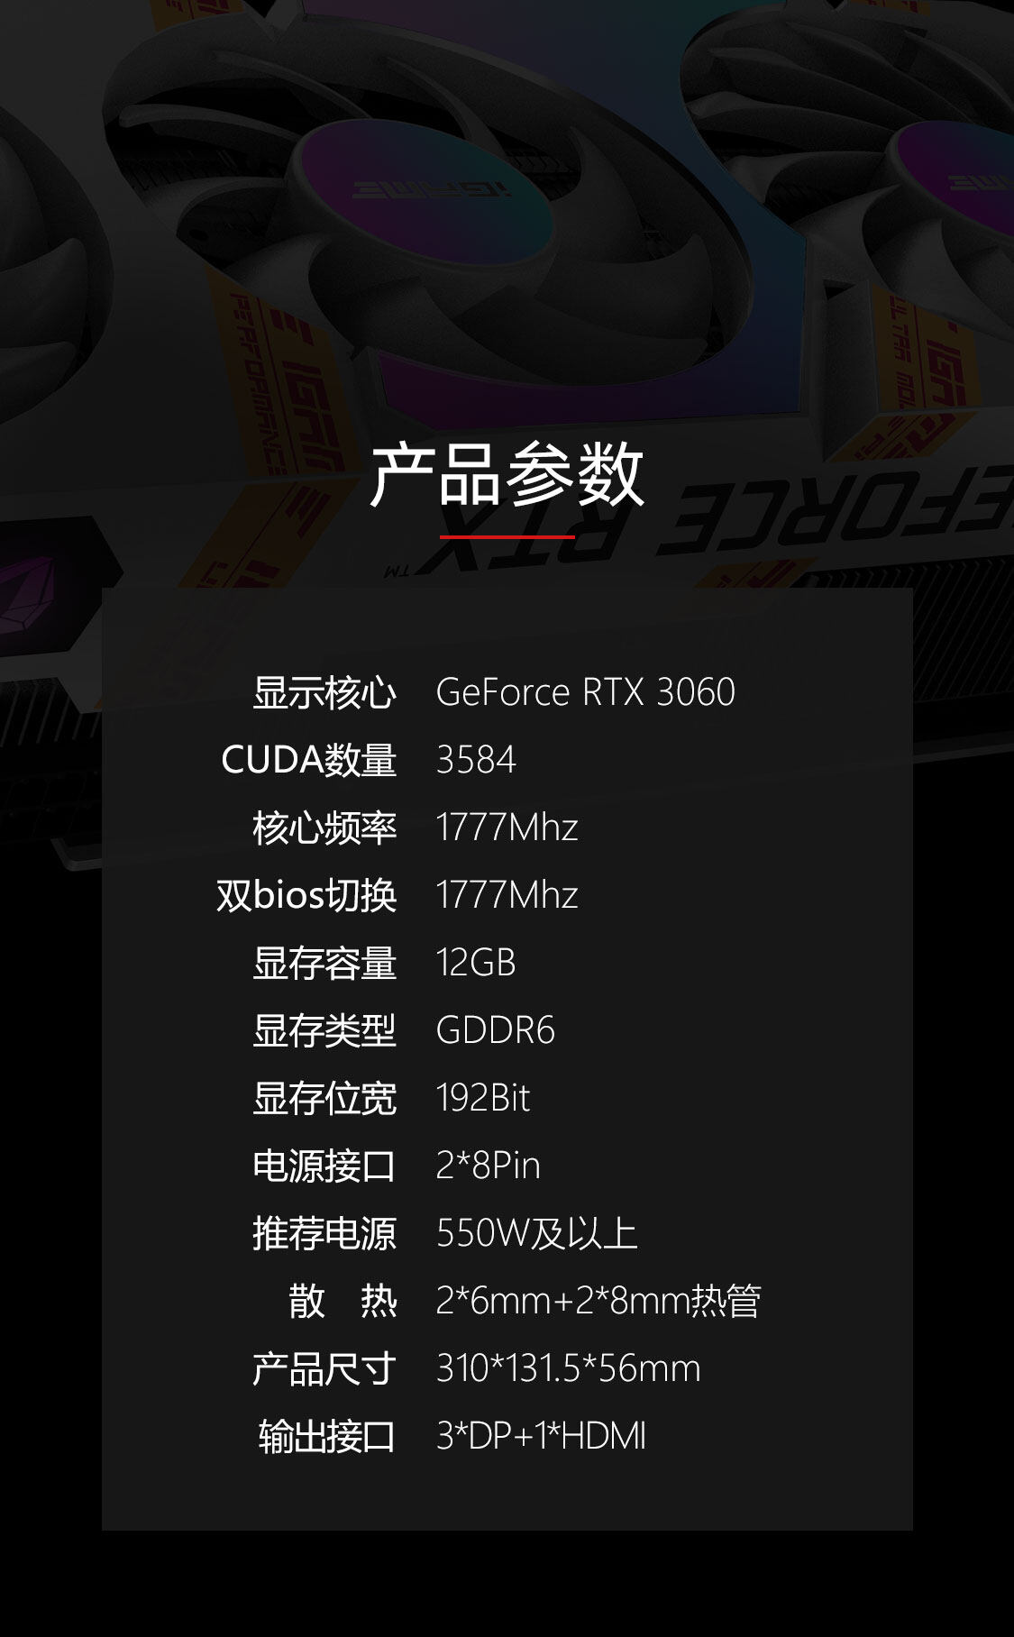
Task: Click the 2*8Pin power connector value
Action: [x=488, y=1166]
